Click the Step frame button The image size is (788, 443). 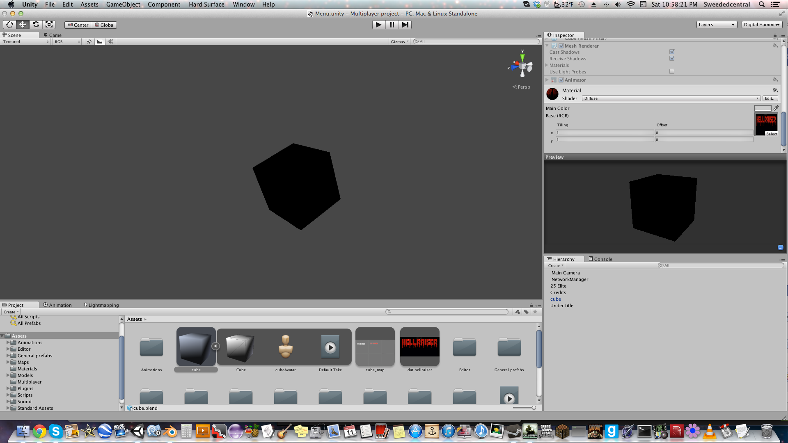[x=405, y=25]
